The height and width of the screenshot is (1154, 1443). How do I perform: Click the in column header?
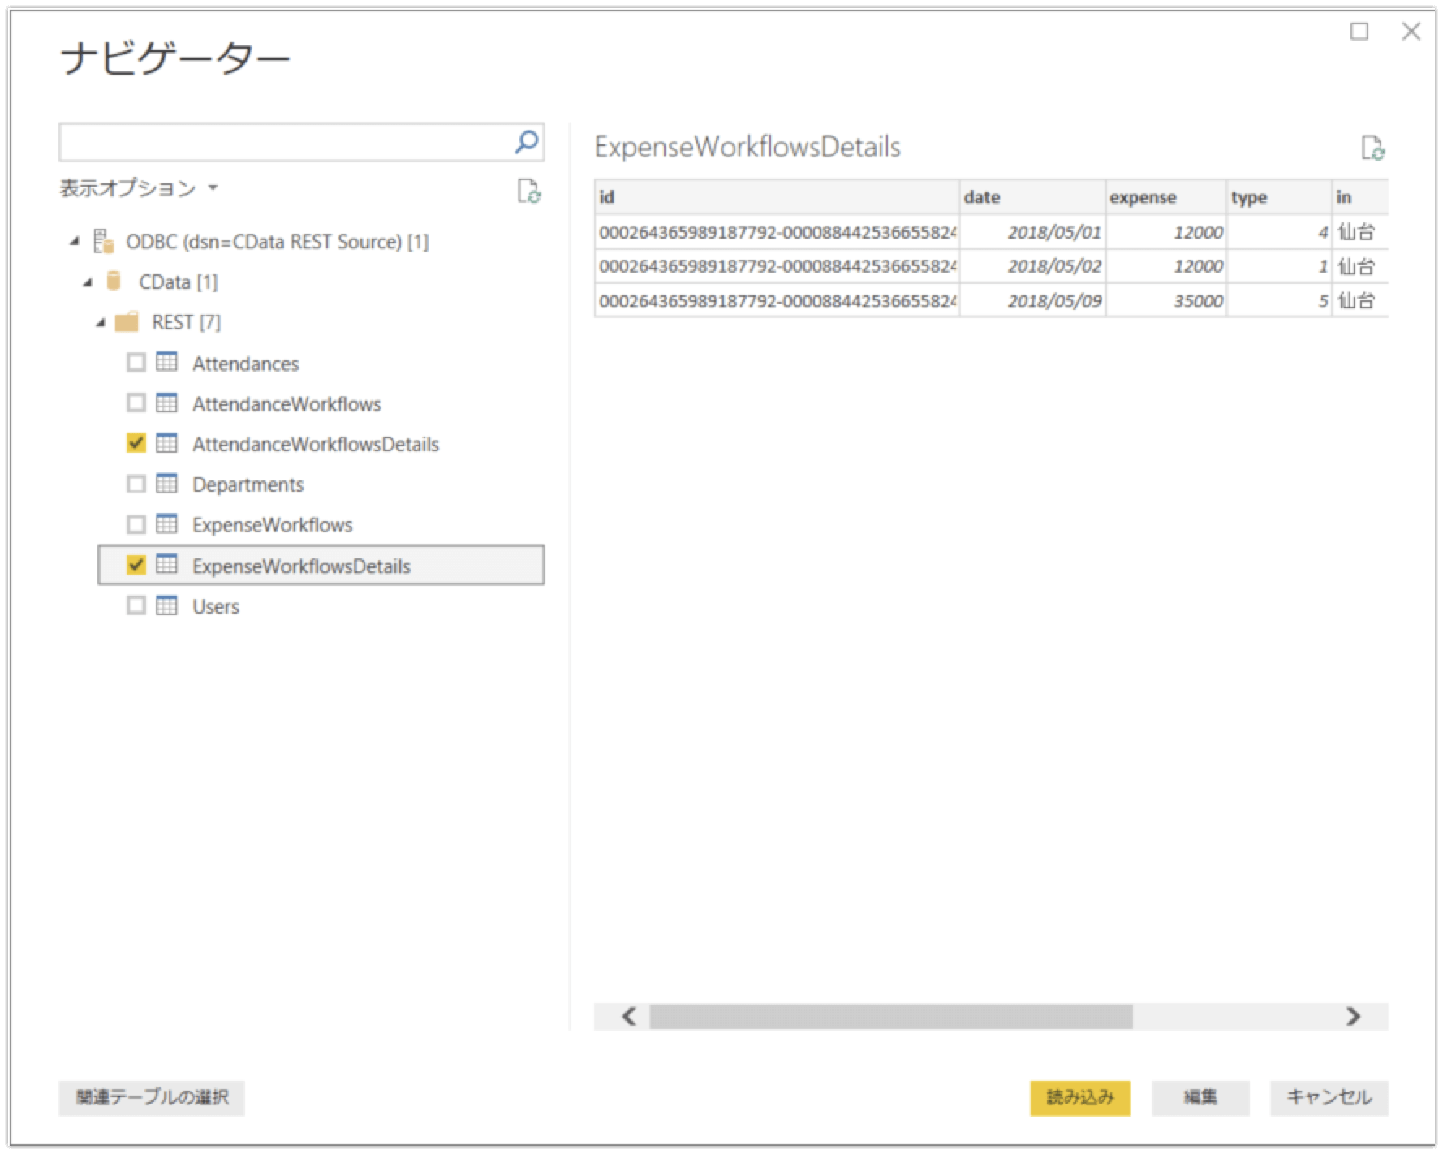click(1360, 197)
